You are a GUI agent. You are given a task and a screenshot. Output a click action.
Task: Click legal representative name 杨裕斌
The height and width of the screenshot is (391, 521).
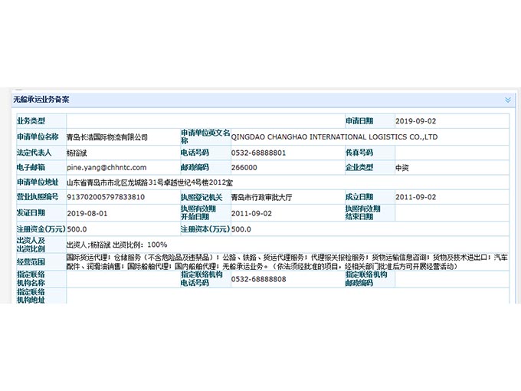[77, 153]
